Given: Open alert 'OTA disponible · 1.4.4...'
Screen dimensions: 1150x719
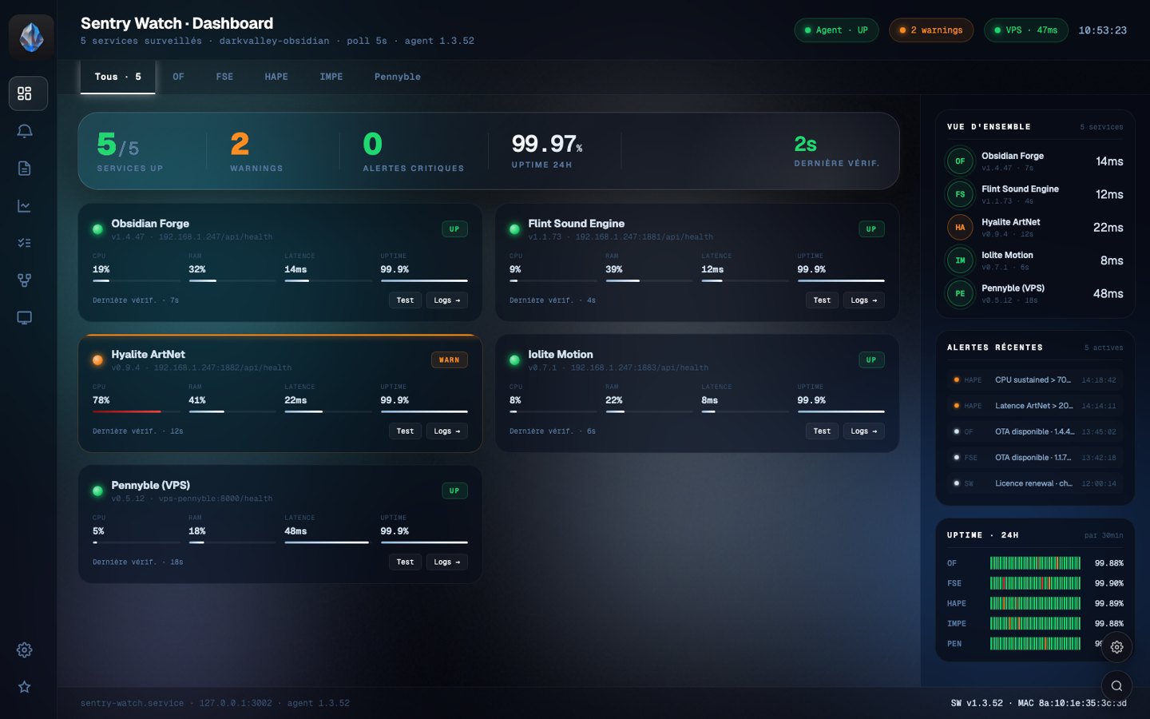Looking at the screenshot, I should click(x=1035, y=432).
